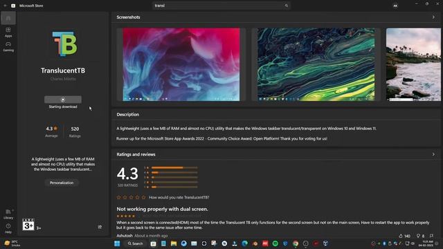
Task: Click the 'Runner up for the Microsoft Store App Awards' line
Action: [x=221, y=138]
